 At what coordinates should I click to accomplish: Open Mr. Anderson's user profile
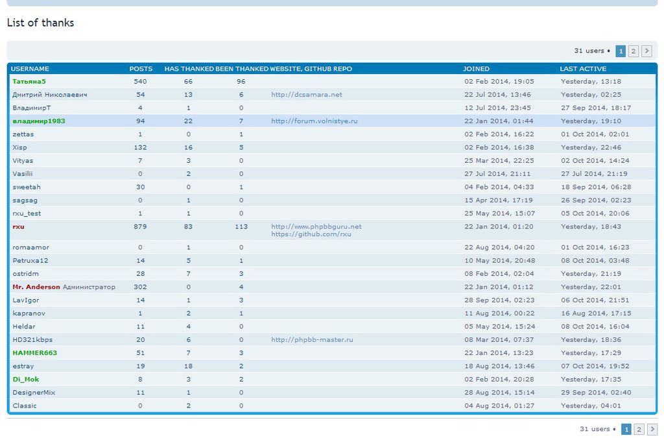coord(36,287)
